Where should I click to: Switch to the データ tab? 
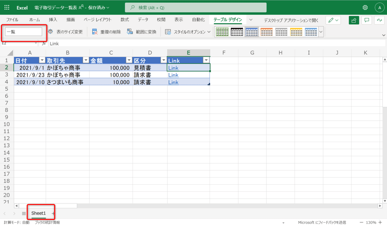143,20
